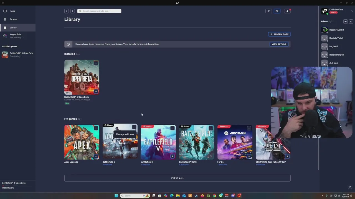Open the Battlefield 6 Open Beta cover thumbnail

pos(82,77)
